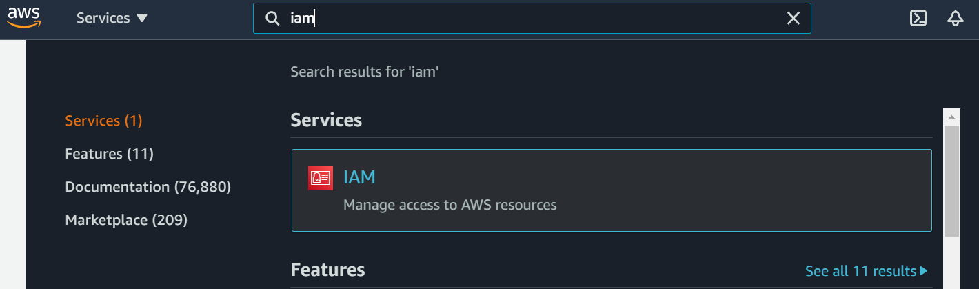979x289 pixels.
Task: Click the AWS logo home icon
Action: (24, 18)
